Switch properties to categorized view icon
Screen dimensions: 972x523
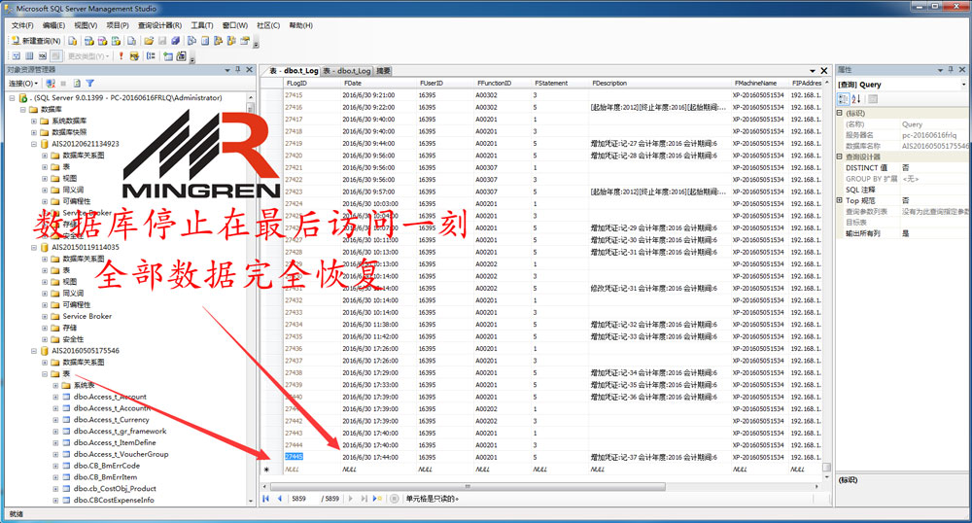[844, 99]
